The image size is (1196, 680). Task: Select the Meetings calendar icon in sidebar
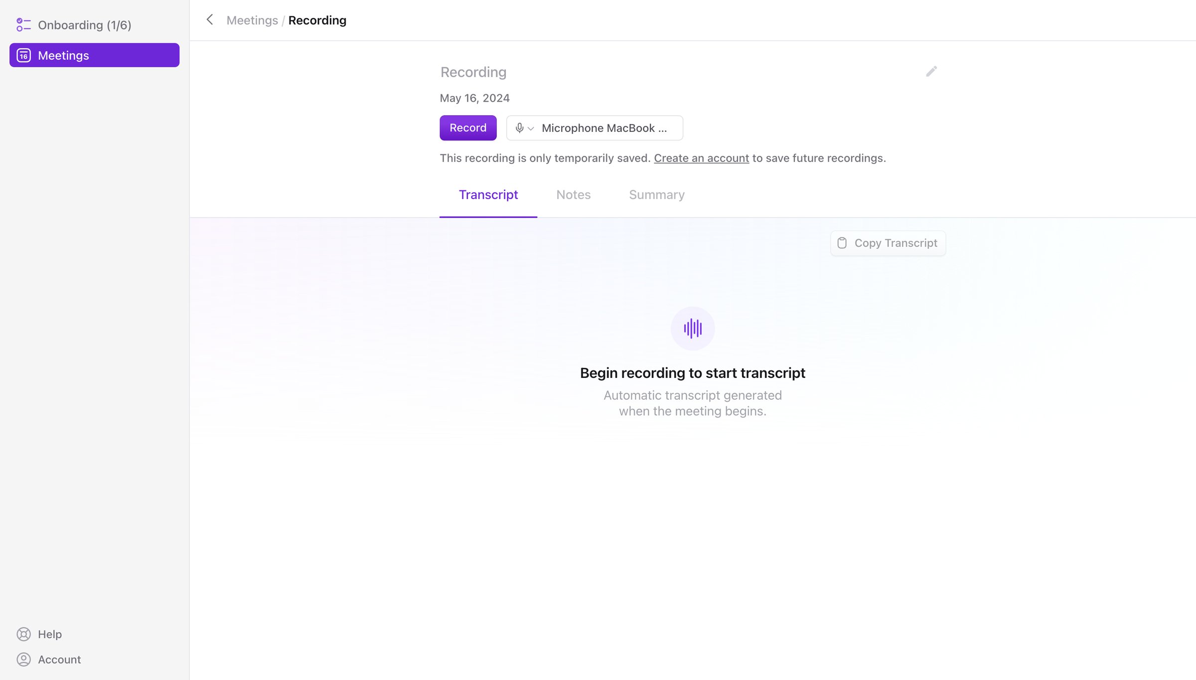coord(23,55)
